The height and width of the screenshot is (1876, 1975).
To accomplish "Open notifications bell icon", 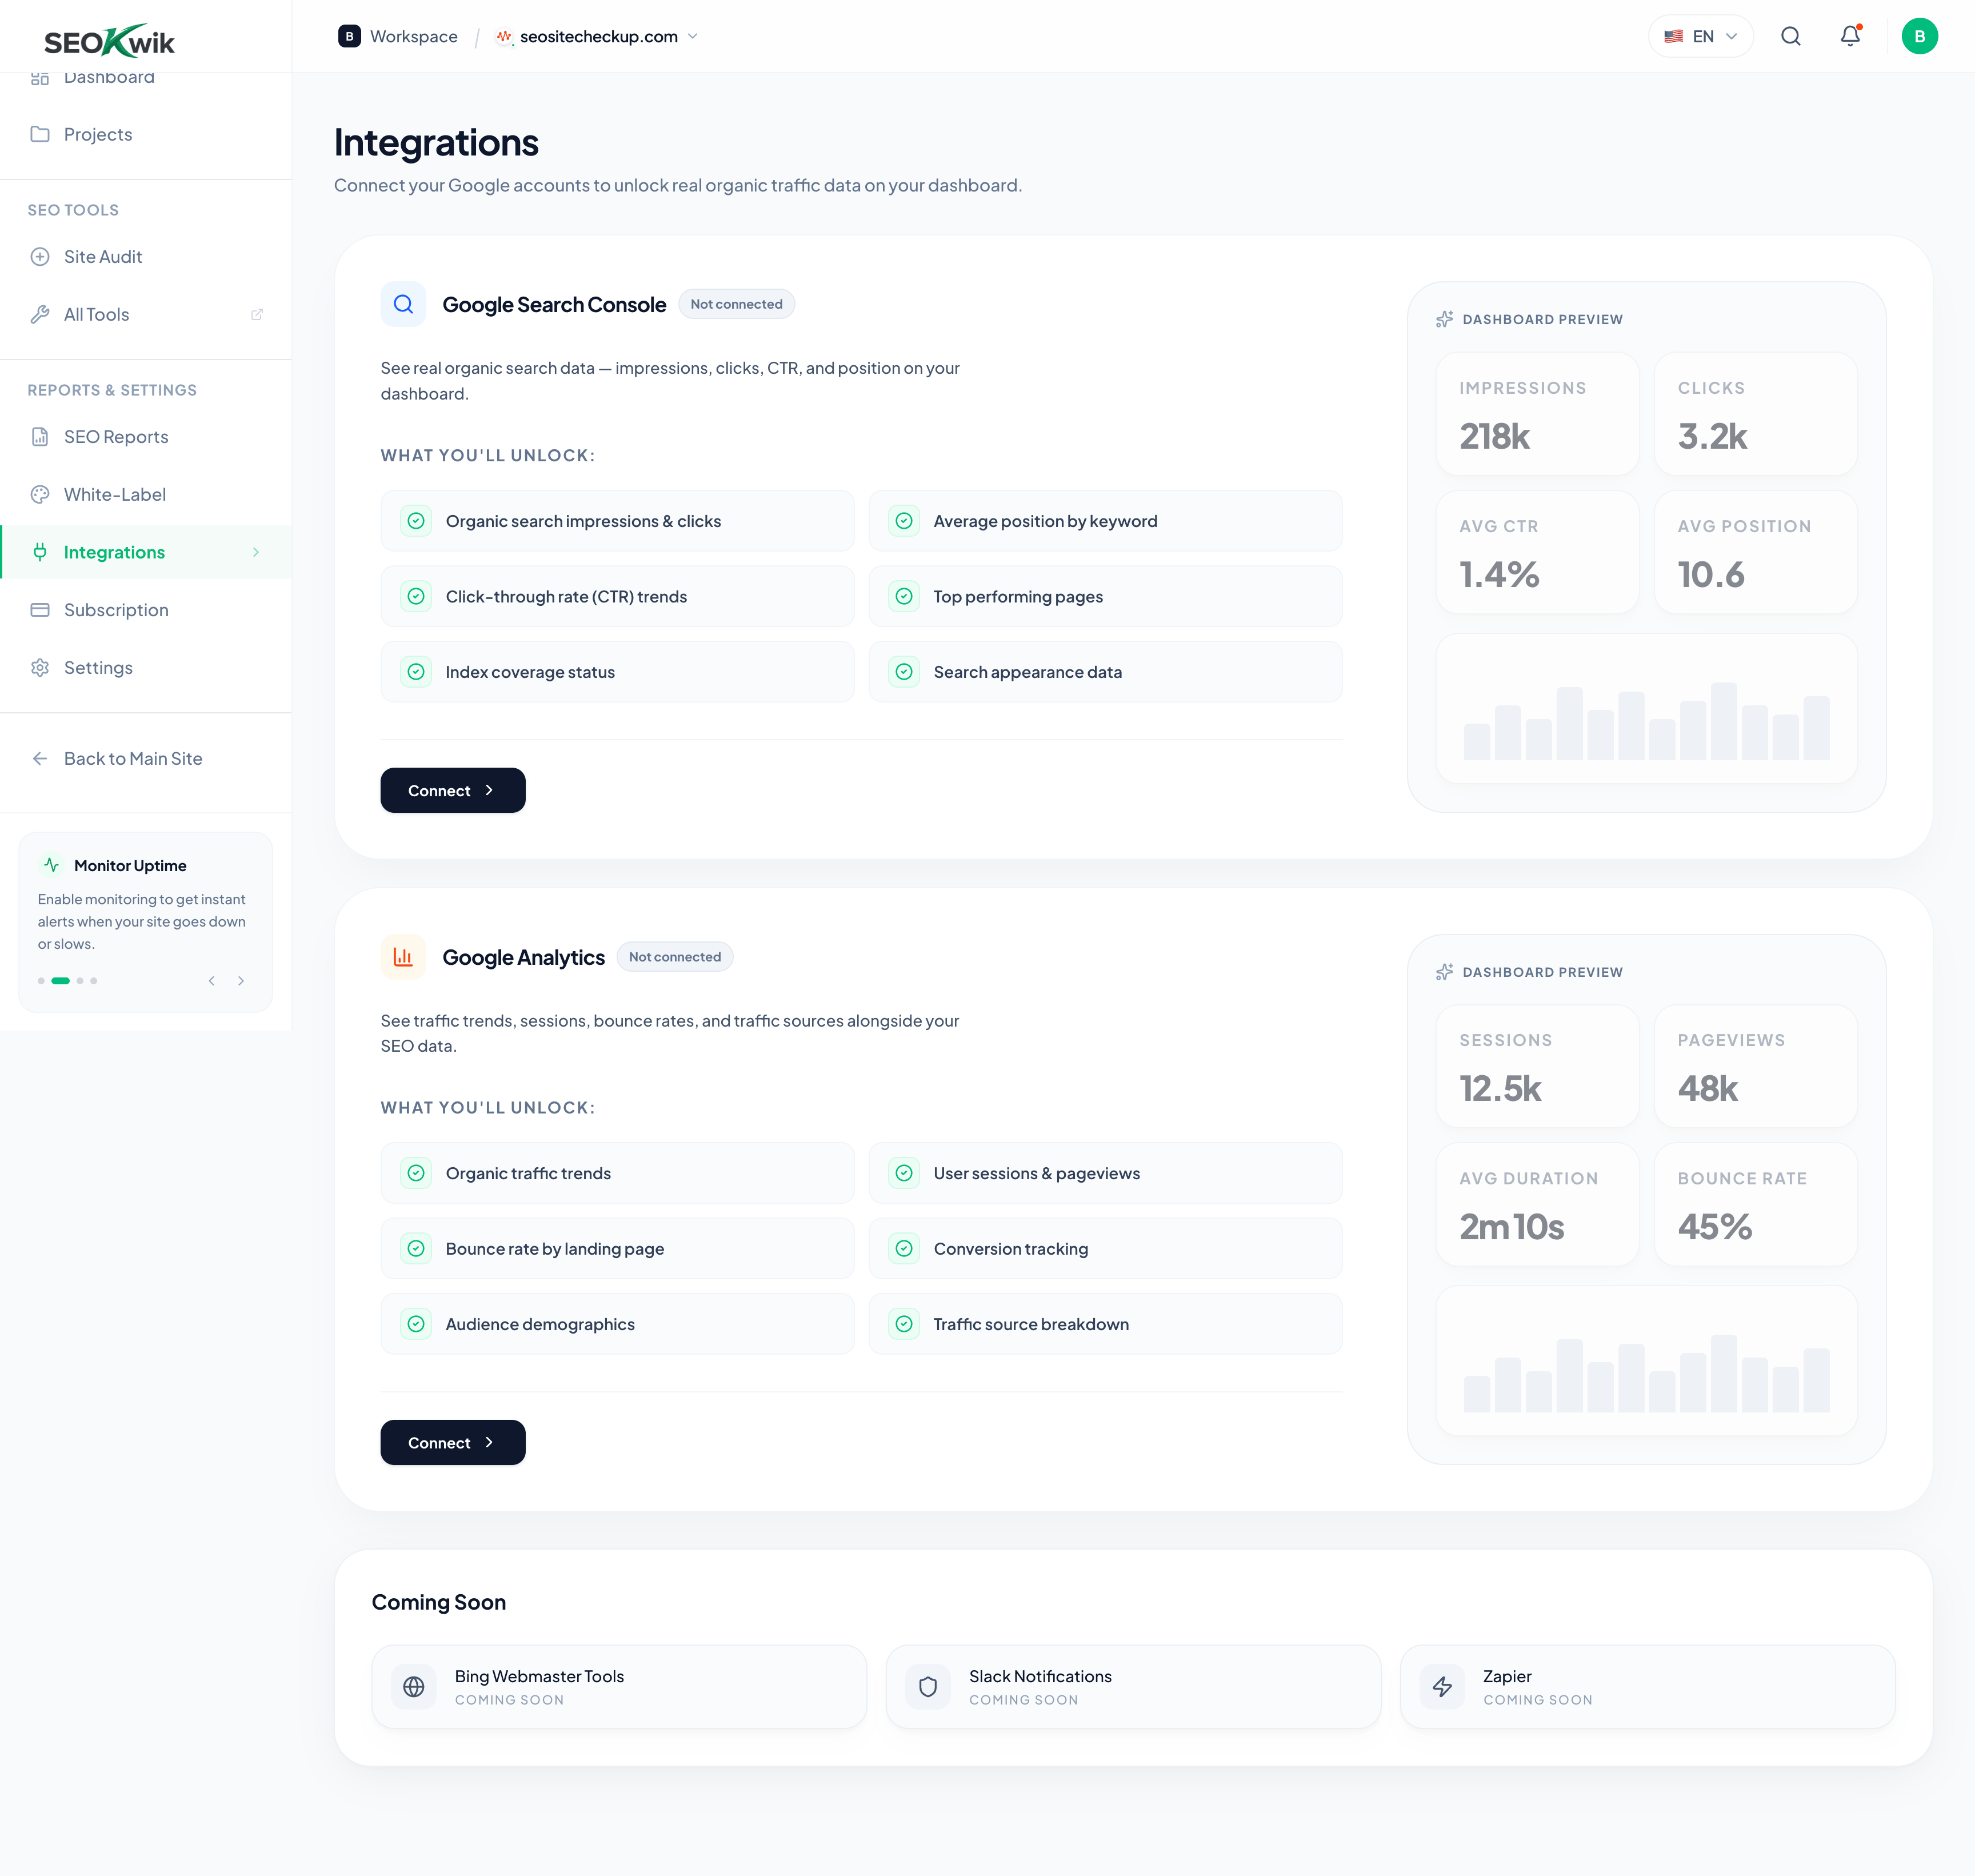I will tap(1850, 37).
